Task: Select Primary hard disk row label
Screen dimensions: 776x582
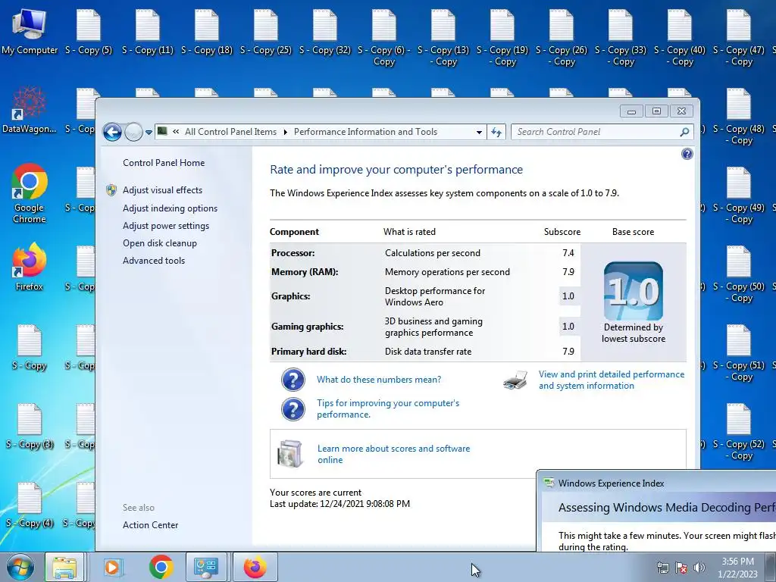Action: pyautogui.click(x=309, y=352)
